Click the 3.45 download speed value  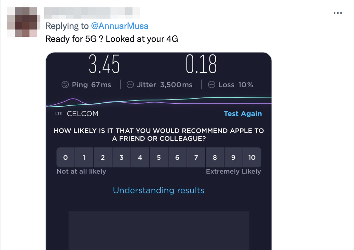[x=104, y=64]
